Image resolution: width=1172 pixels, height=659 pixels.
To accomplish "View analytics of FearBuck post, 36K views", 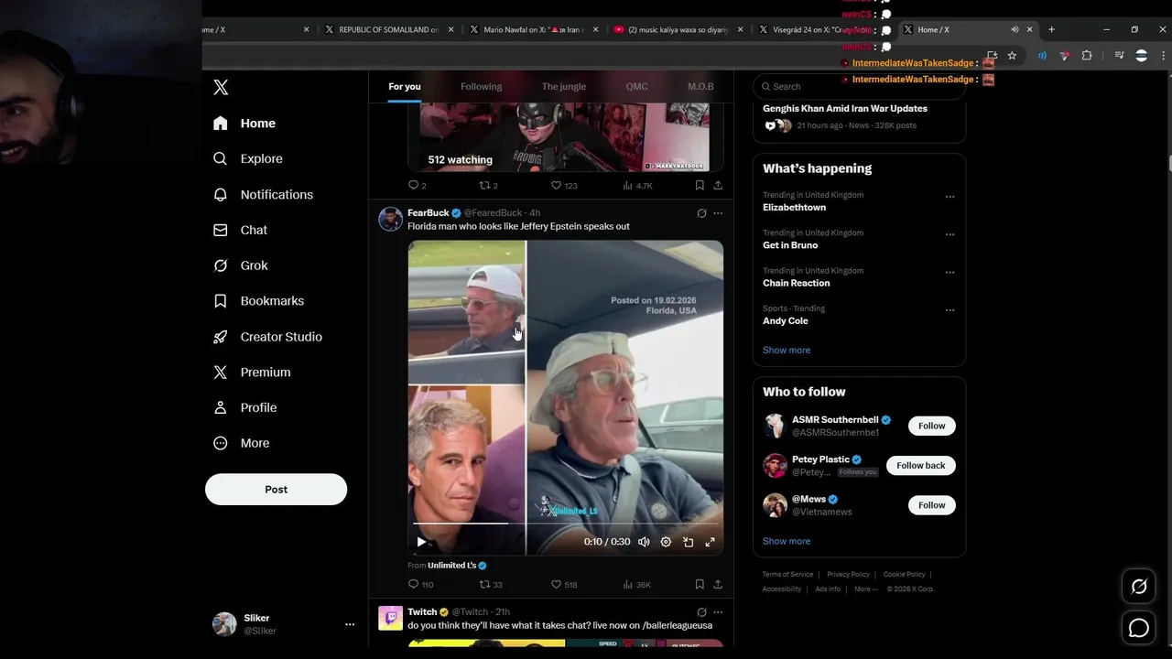I will (x=636, y=584).
